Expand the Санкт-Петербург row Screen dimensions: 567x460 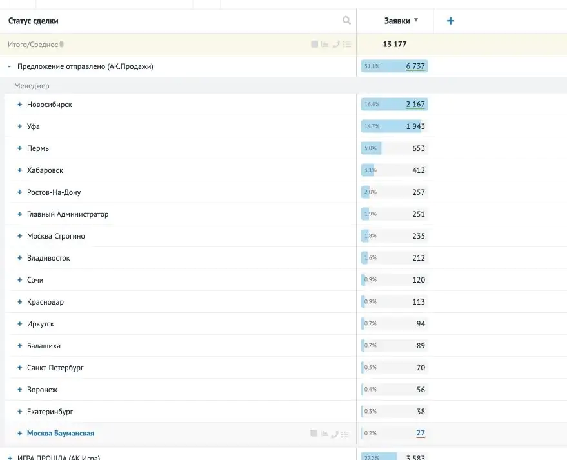click(x=20, y=368)
